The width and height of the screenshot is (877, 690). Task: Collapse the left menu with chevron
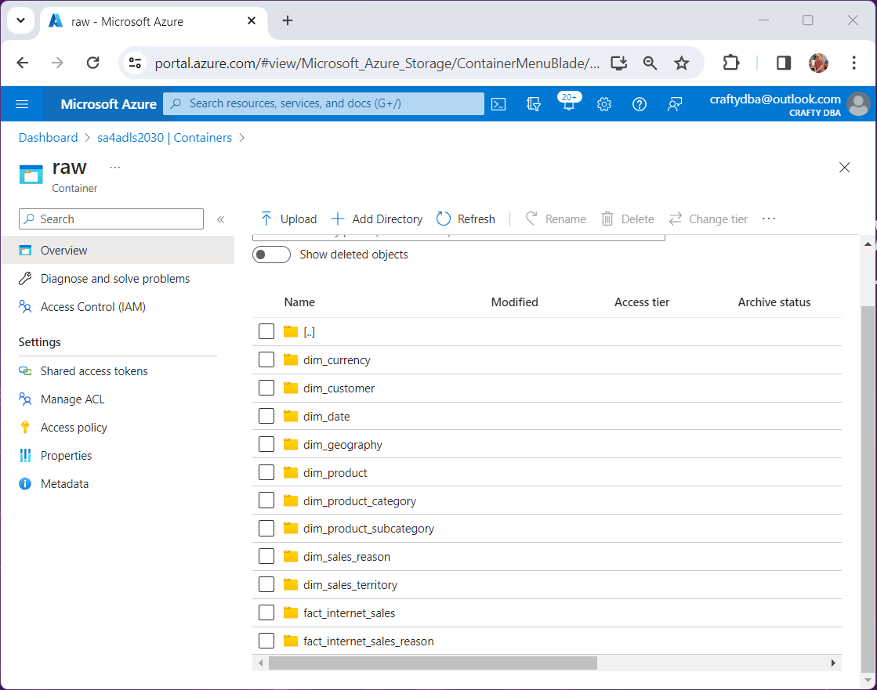point(221,220)
